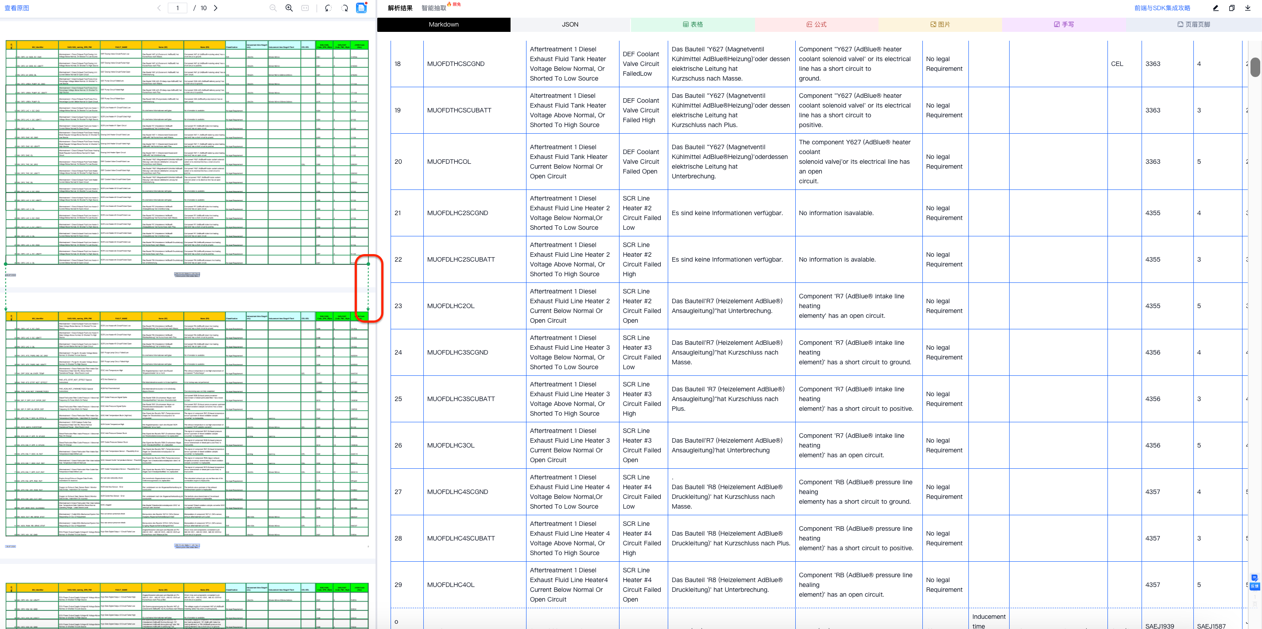Go to the previous page
The image size is (1262, 629).
159,8
